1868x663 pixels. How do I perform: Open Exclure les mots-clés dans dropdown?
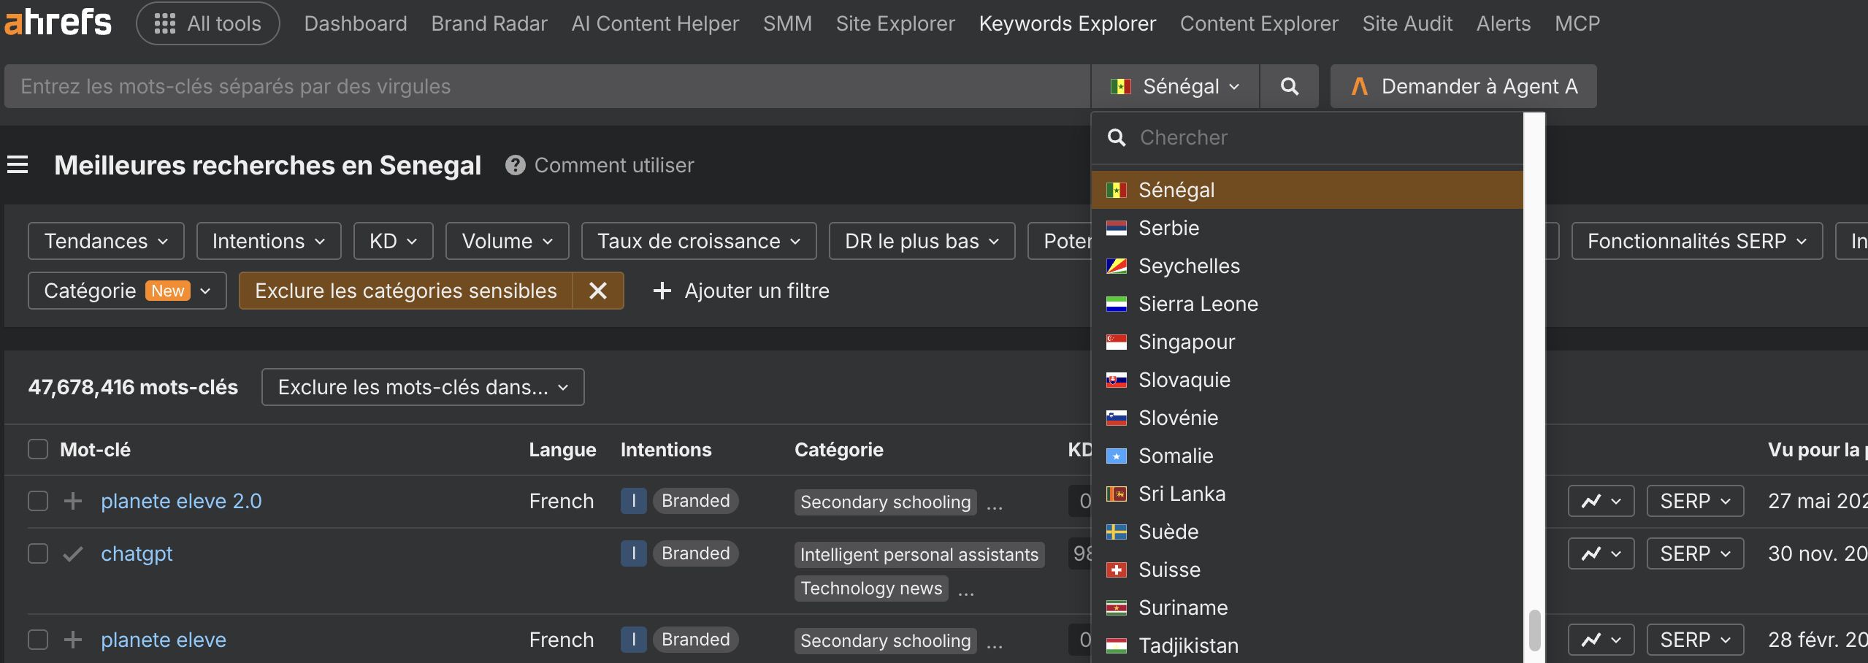[x=423, y=387]
